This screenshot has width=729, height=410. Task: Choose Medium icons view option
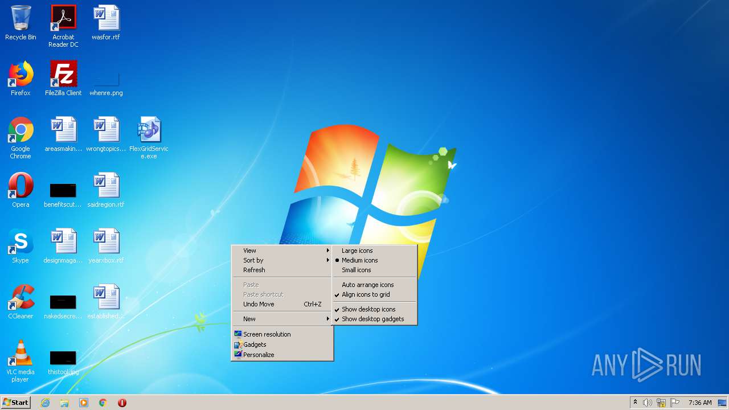375,260
